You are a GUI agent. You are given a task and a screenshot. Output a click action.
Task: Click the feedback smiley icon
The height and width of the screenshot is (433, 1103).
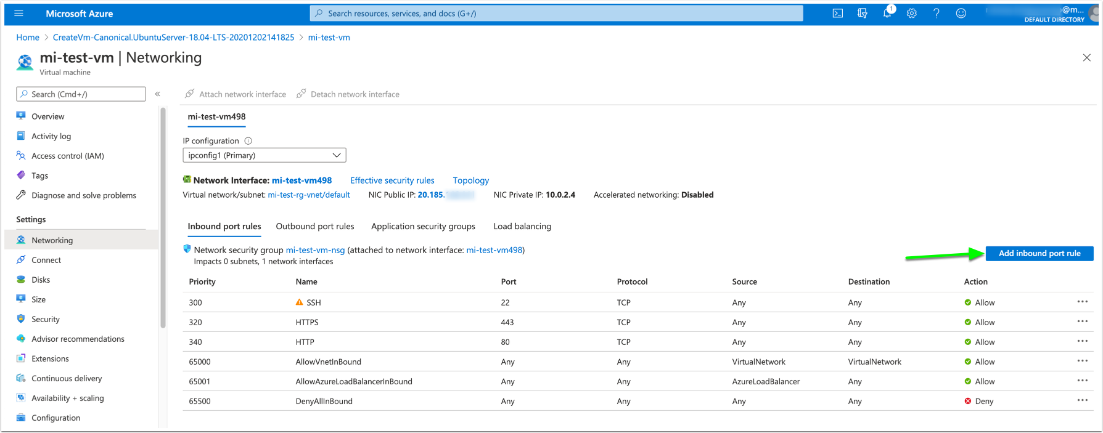click(x=961, y=13)
